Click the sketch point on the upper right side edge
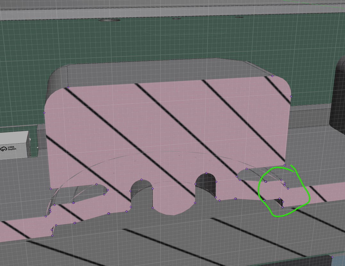Viewport: 345px width, 266px height. pyautogui.click(x=291, y=96)
